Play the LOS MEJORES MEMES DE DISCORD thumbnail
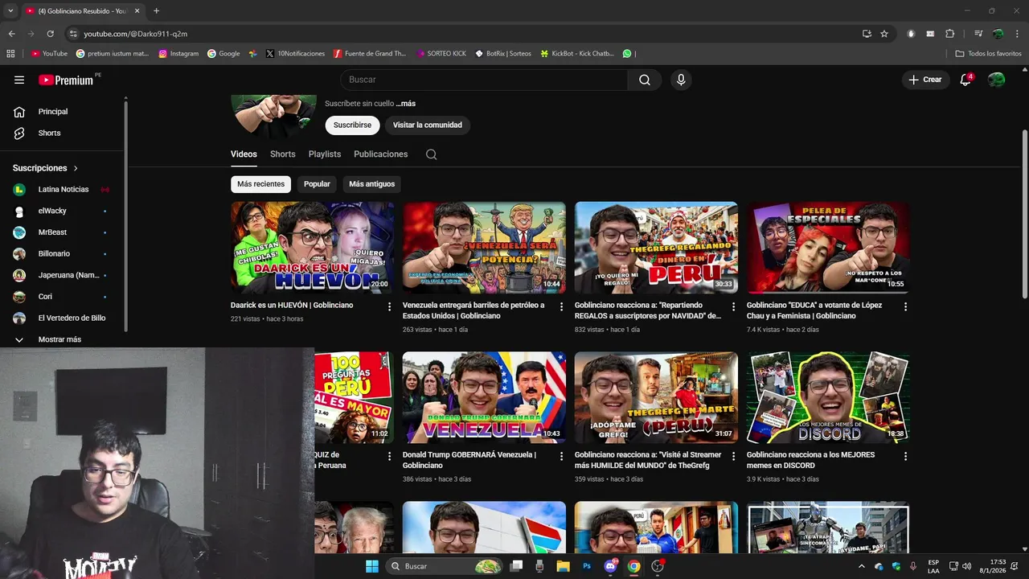Screen dimensions: 1029x579 click(x=828, y=397)
